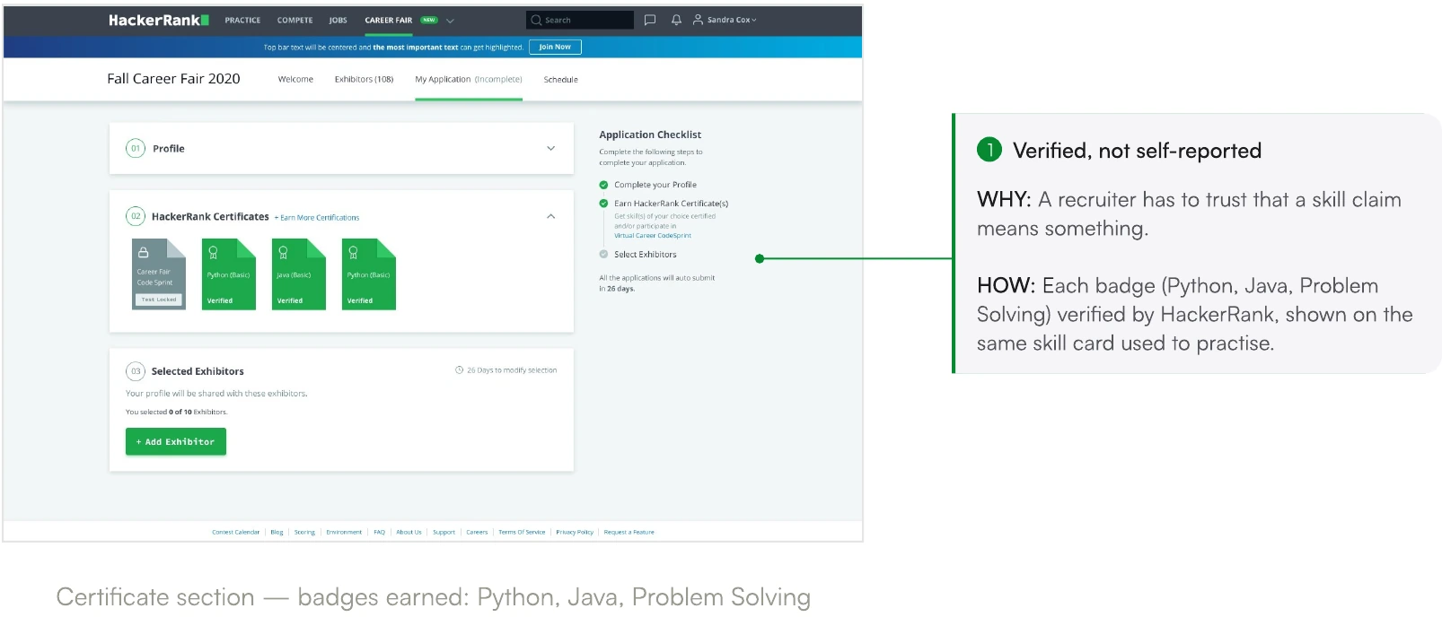Open the Environment footer link
The height and width of the screenshot is (617, 1442).
(x=344, y=532)
